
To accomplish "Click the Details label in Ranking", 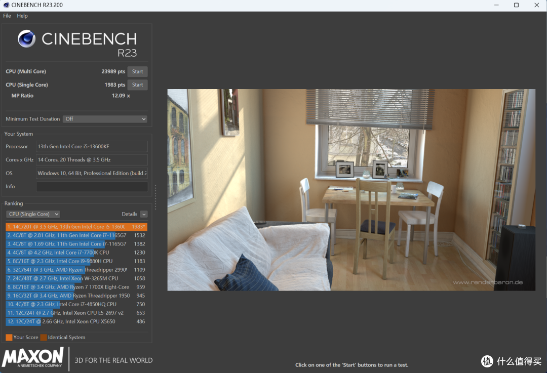I will (130, 214).
